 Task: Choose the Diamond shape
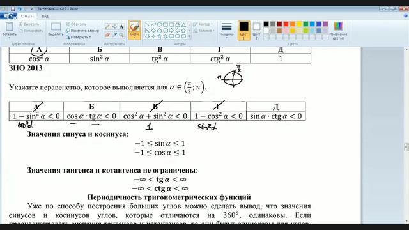coord(153,31)
